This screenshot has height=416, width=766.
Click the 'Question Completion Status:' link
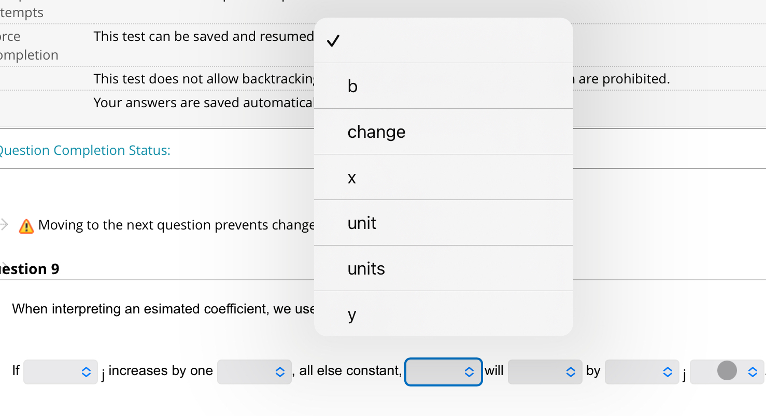click(84, 150)
